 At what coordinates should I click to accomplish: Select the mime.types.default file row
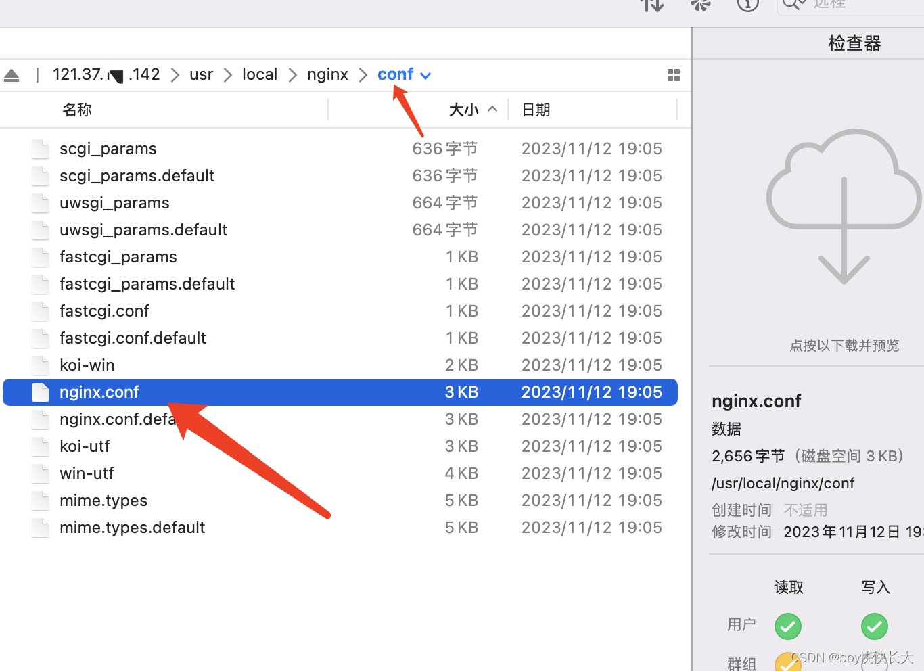(x=340, y=528)
